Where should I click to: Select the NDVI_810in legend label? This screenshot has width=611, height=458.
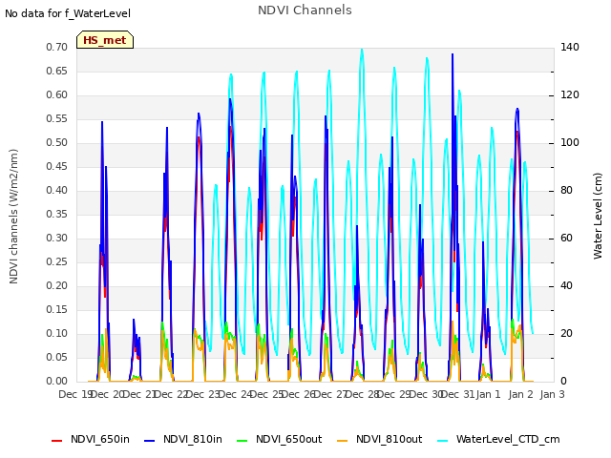(x=193, y=439)
